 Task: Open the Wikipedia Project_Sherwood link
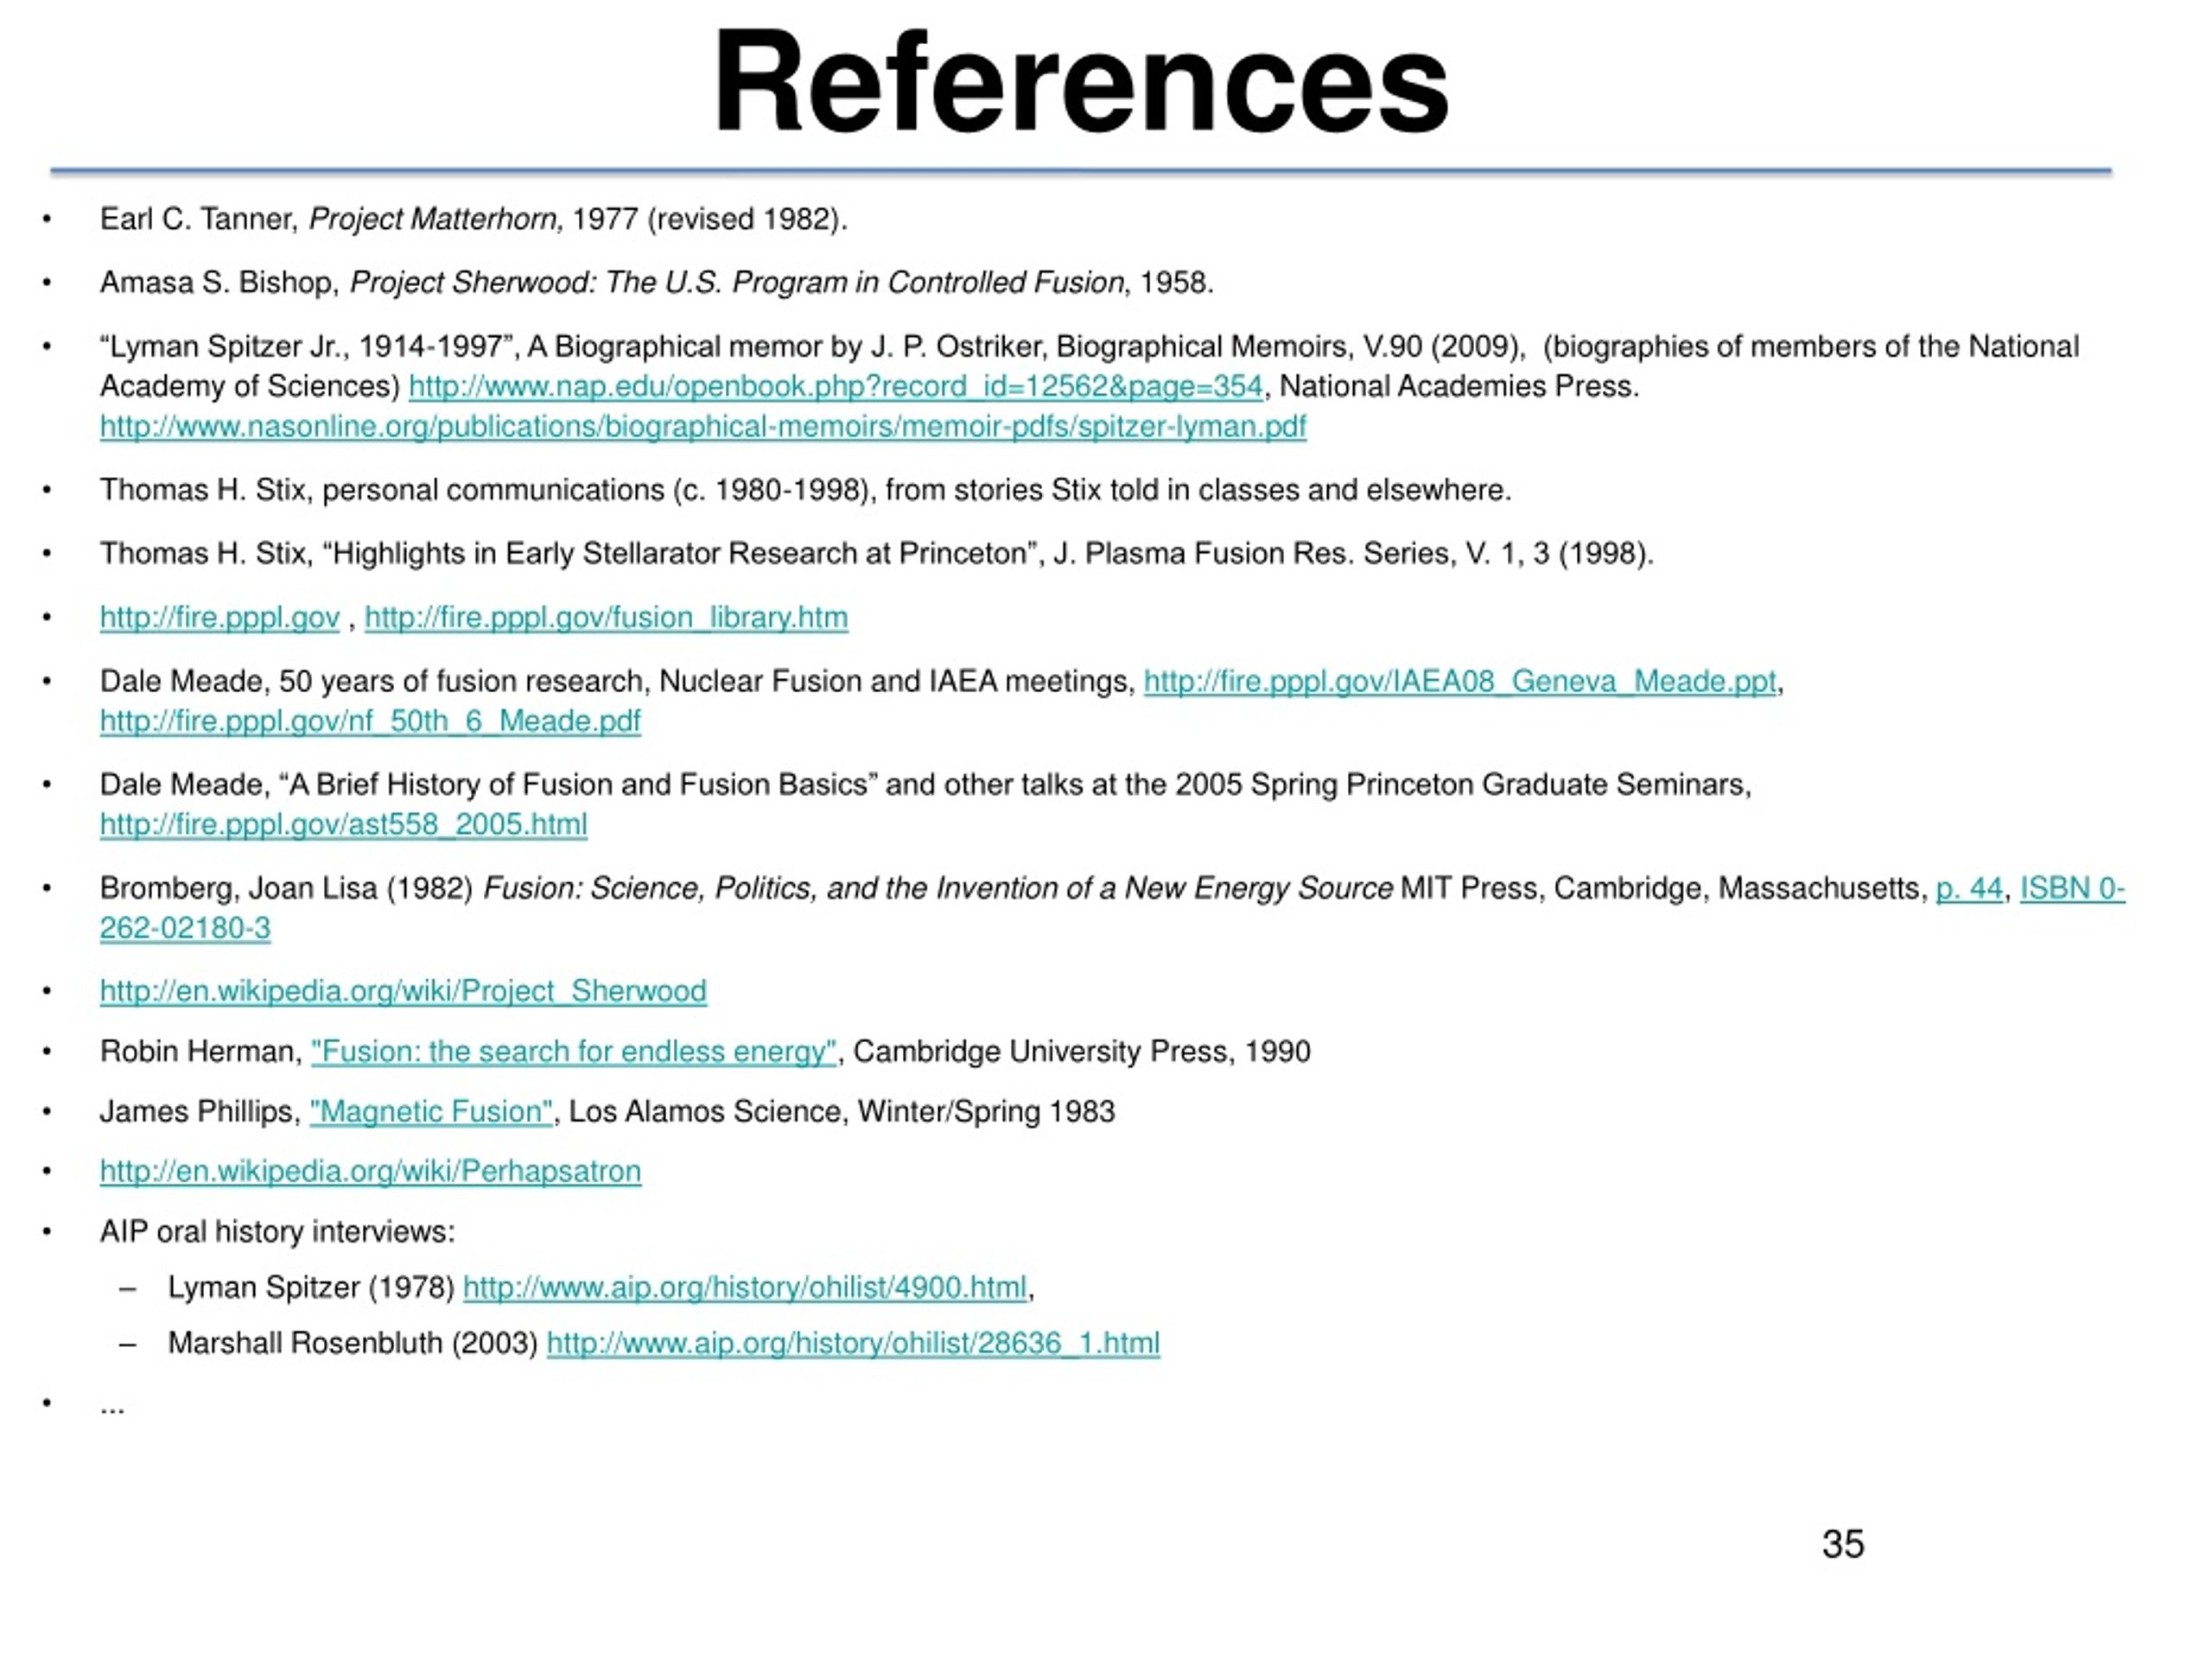(403, 991)
